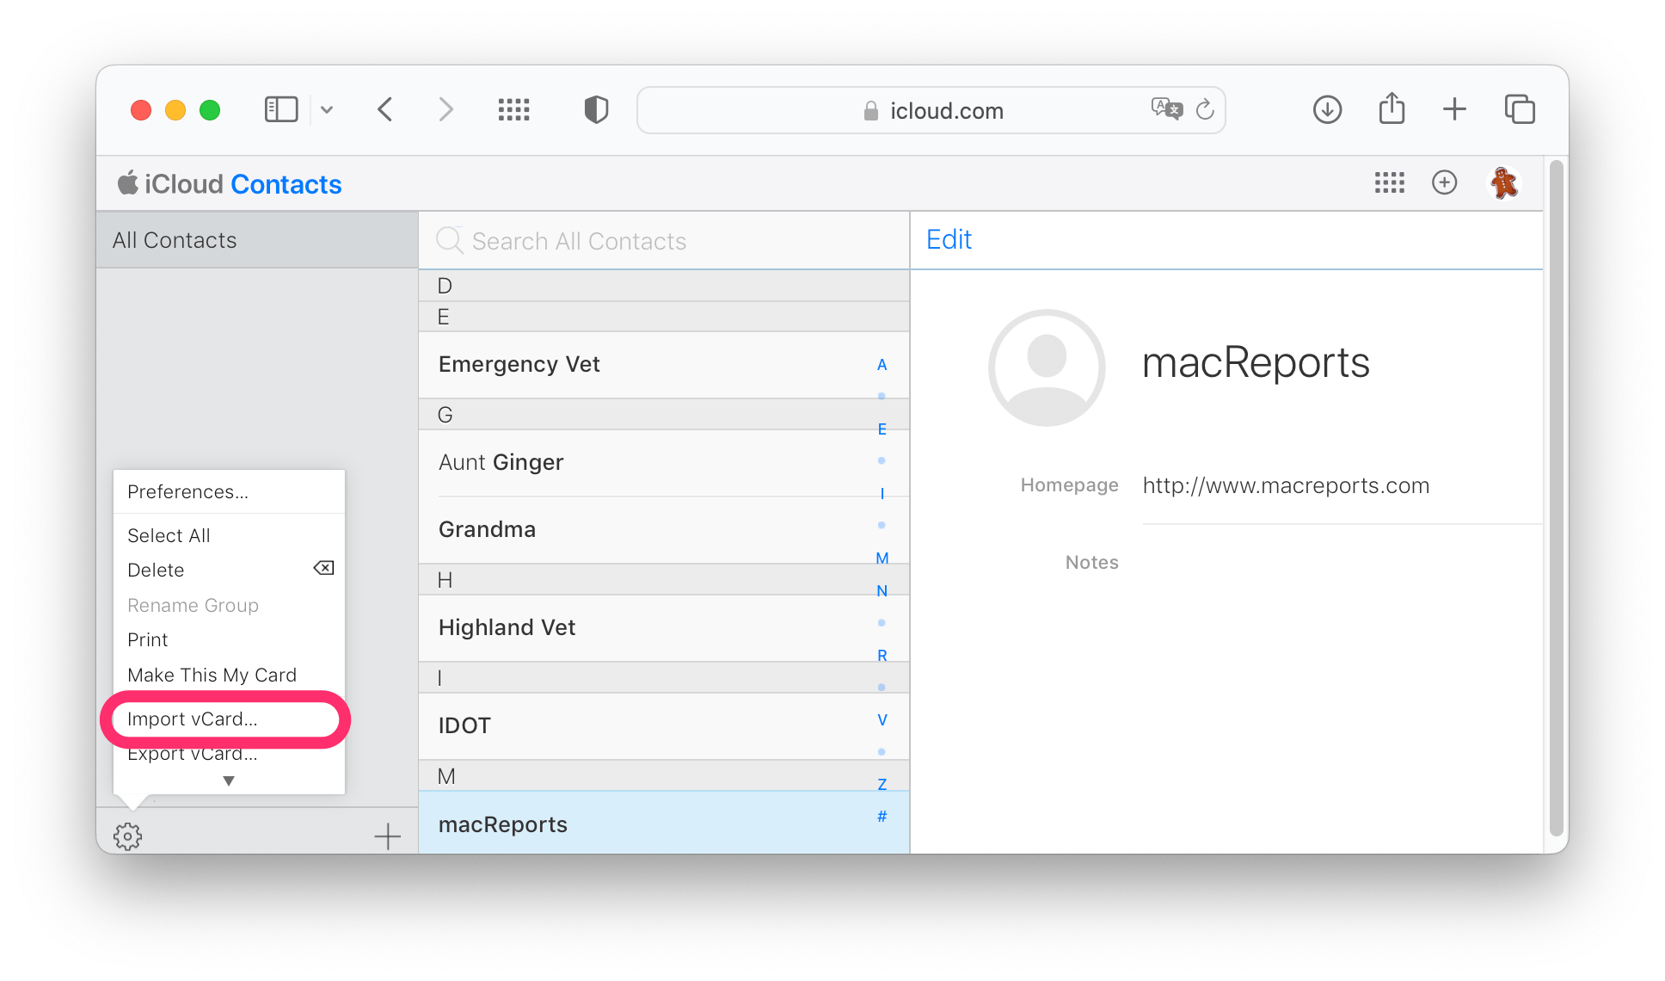Image resolution: width=1665 pixels, height=981 pixels.
Task: Choose Preferences... from menu
Action: click(x=229, y=492)
